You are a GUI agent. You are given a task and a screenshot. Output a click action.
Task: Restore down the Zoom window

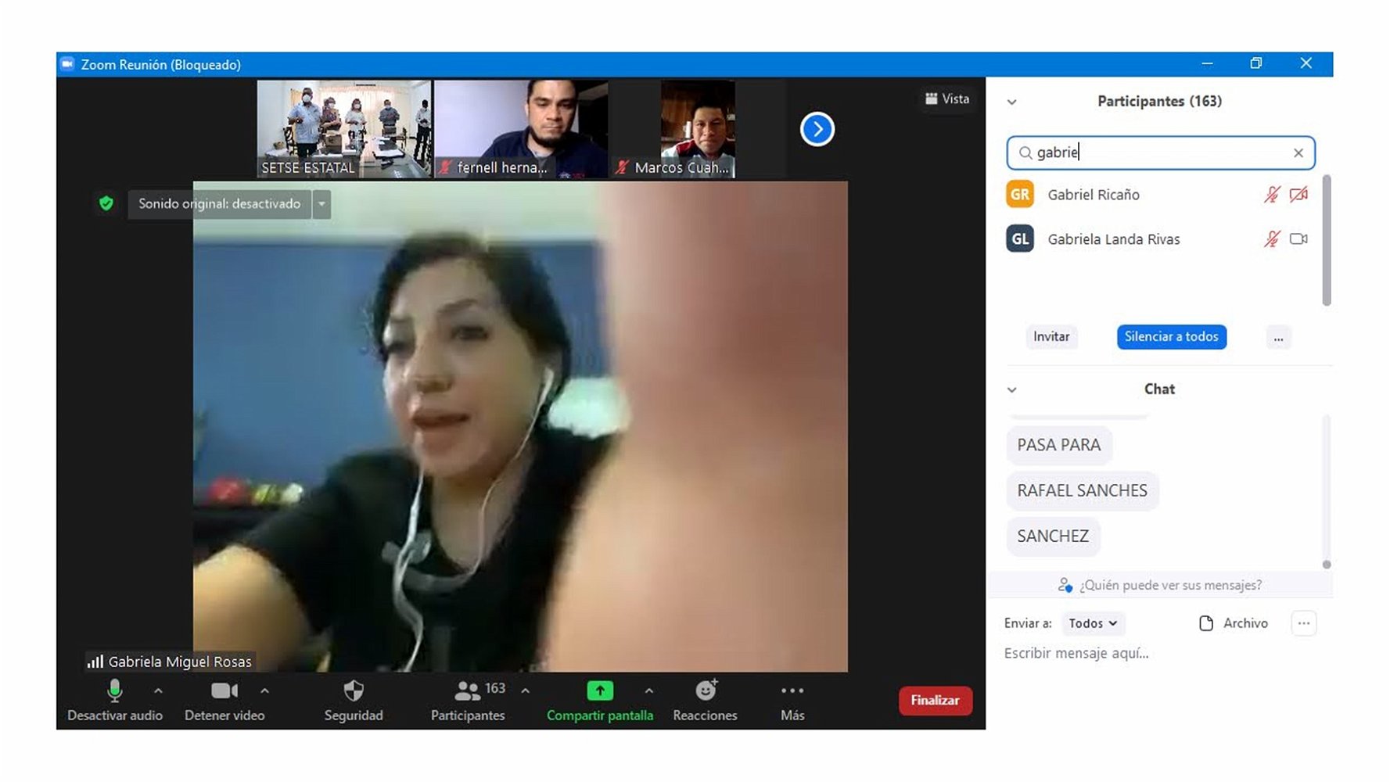[1256, 63]
